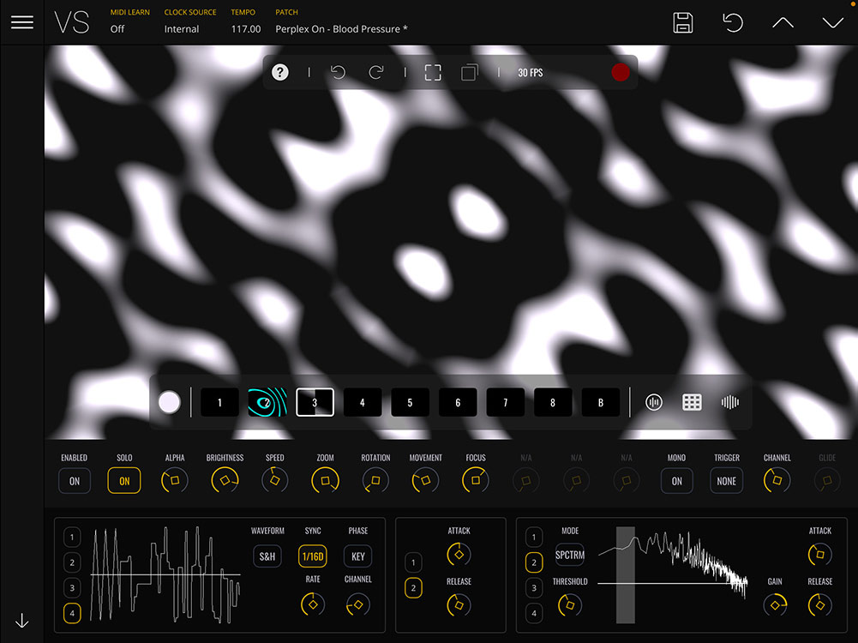
Task: Disable SOLO for this layer
Action: tap(124, 481)
